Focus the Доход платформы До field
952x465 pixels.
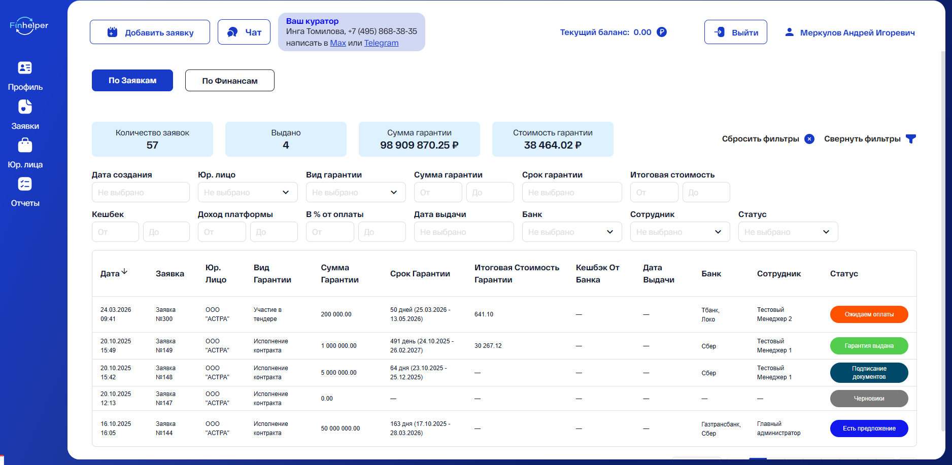pyautogui.click(x=274, y=232)
